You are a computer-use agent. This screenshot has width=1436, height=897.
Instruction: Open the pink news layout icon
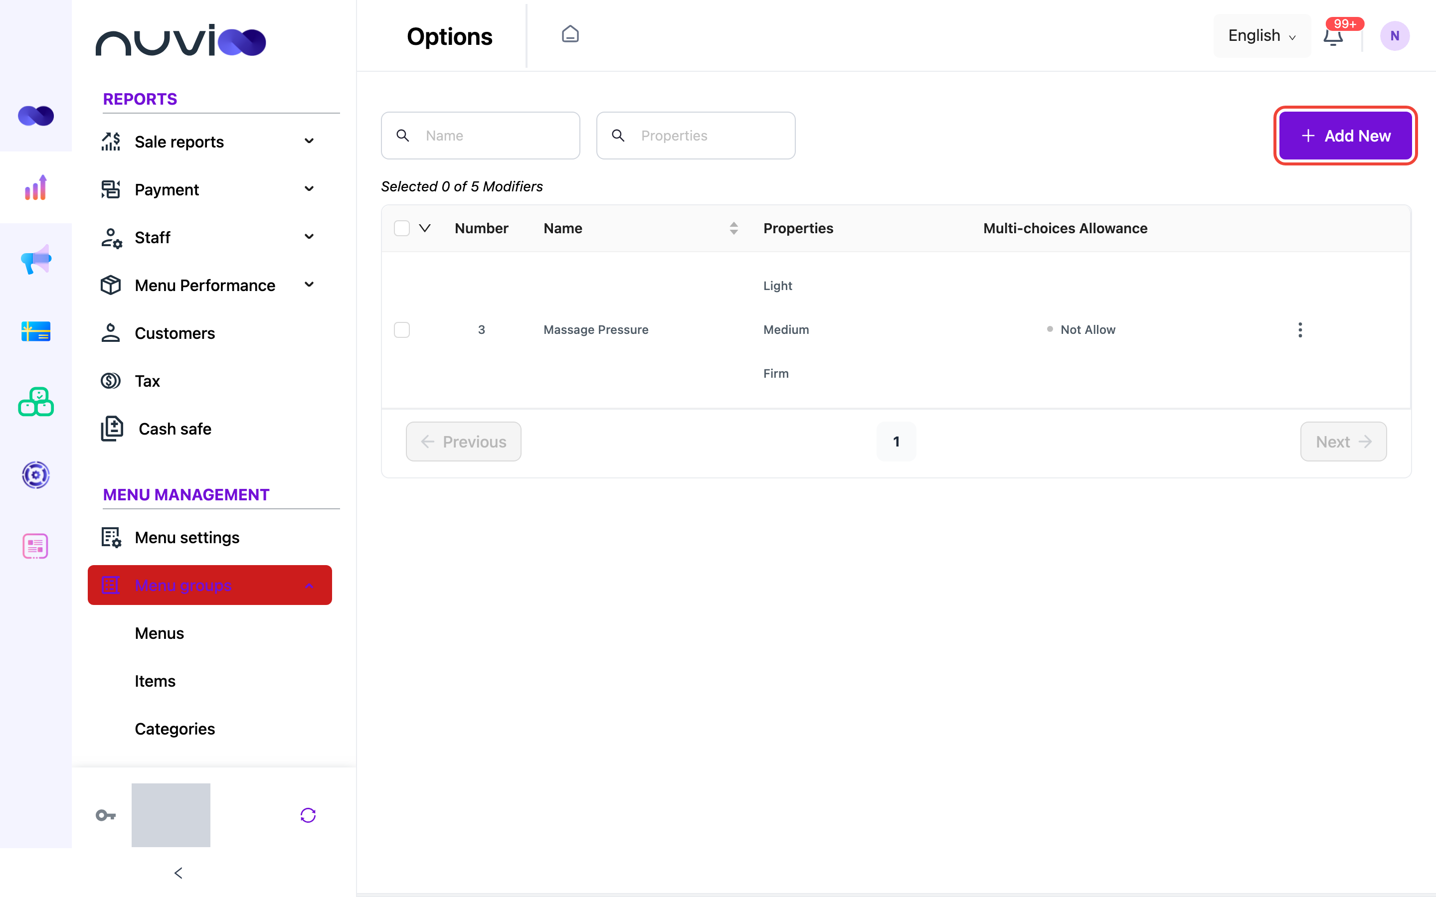(35, 546)
